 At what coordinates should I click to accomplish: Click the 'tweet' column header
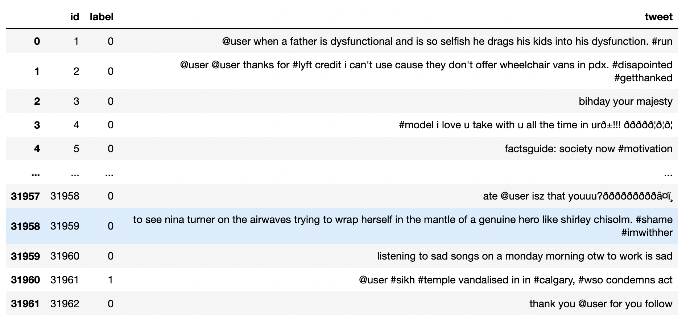[658, 17]
